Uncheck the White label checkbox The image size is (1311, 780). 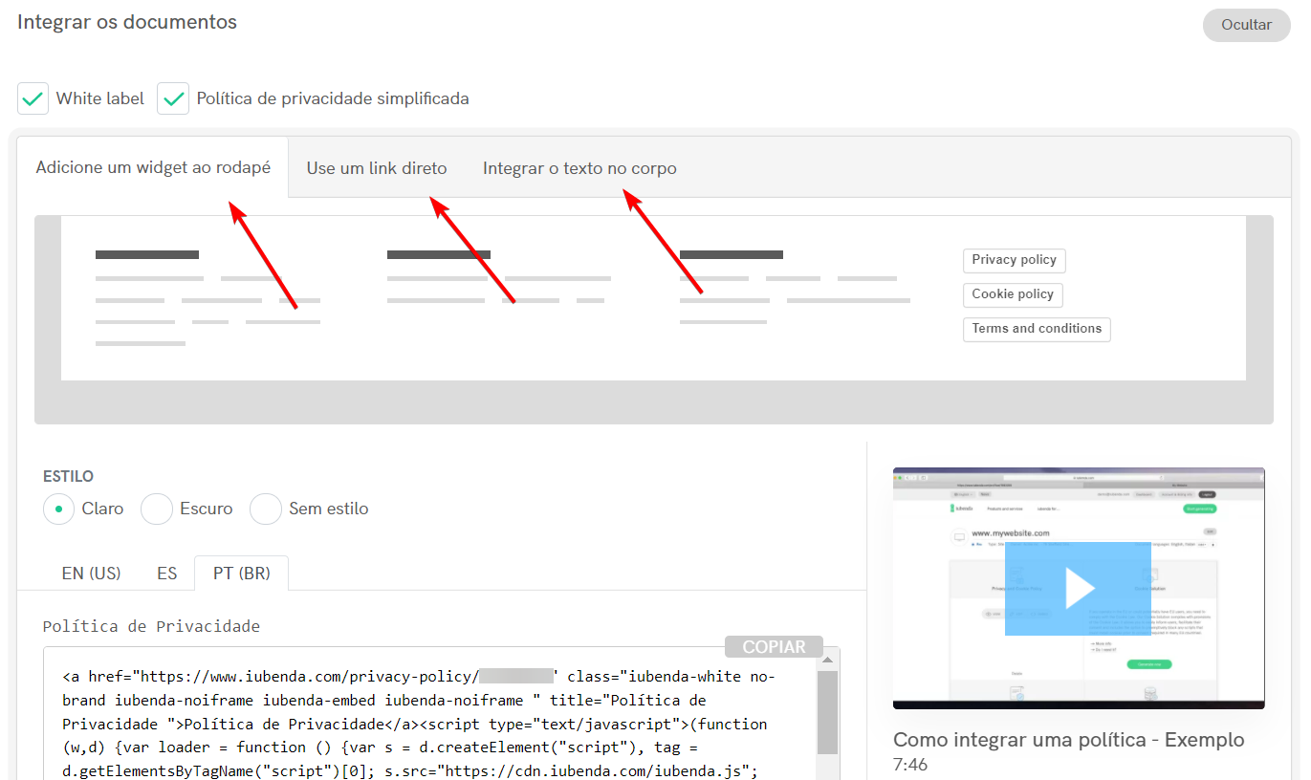(33, 98)
